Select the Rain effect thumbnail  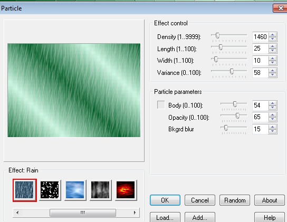coord(25,190)
